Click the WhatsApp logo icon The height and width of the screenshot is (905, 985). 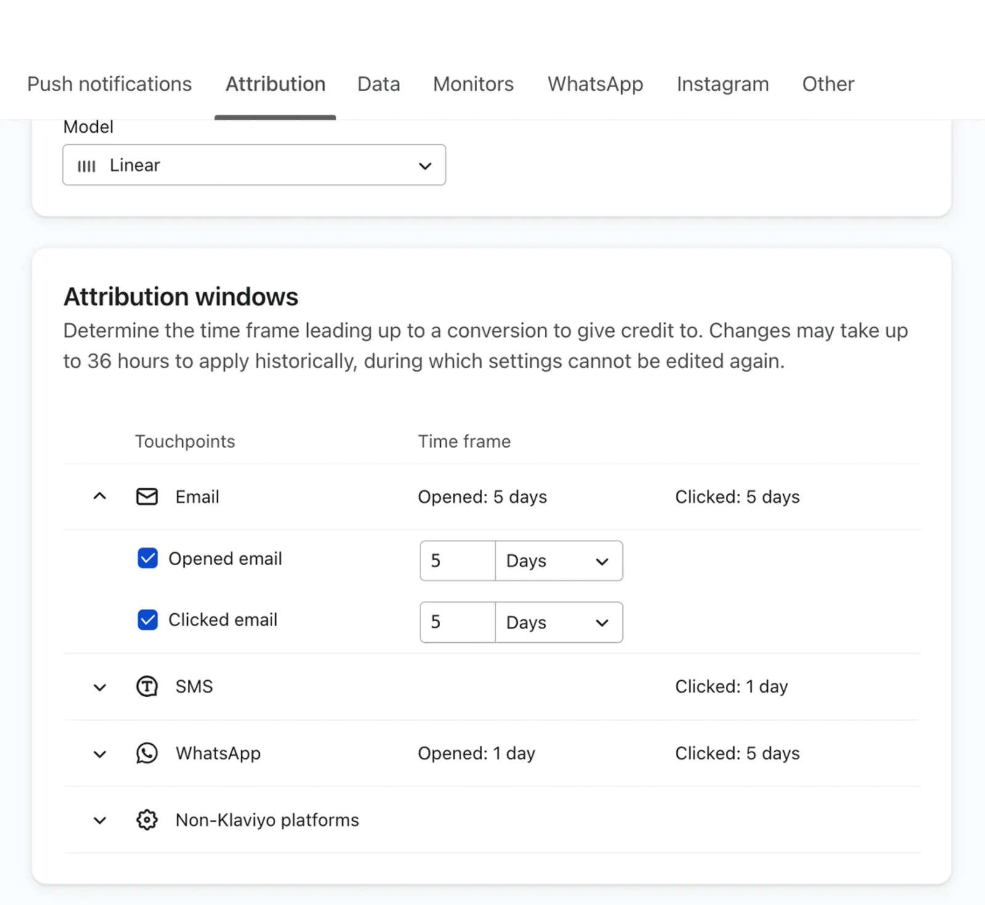tap(147, 753)
